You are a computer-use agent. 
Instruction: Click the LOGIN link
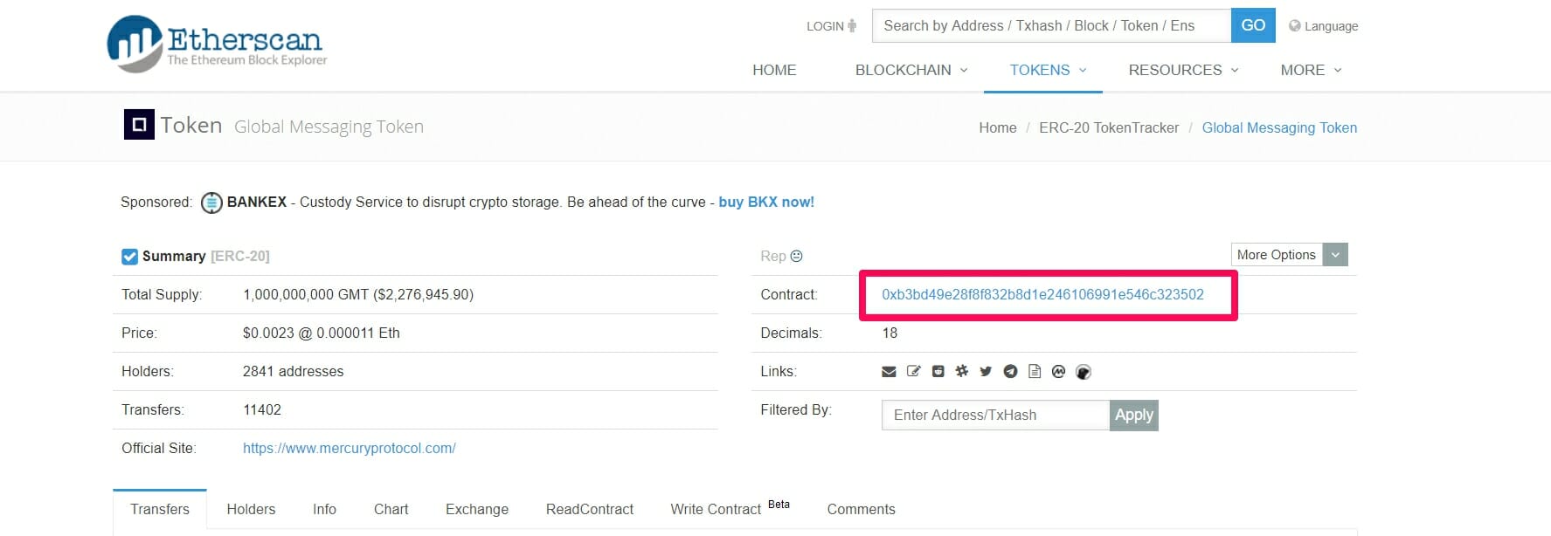point(831,26)
